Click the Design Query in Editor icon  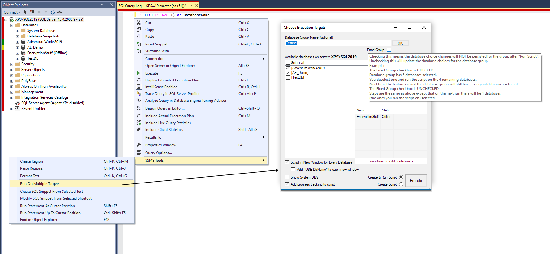tap(139, 108)
